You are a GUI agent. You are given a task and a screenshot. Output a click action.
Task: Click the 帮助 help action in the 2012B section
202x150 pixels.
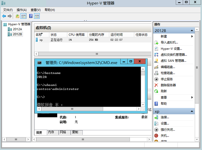pos(164,103)
